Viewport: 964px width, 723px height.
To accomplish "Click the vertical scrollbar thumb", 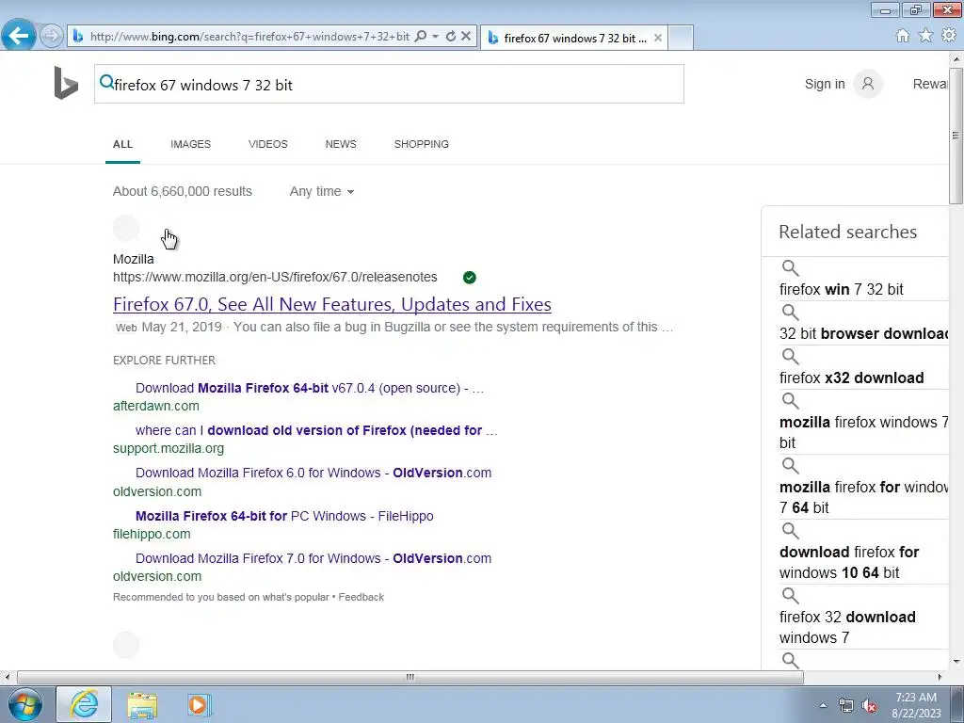I will point(956,136).
